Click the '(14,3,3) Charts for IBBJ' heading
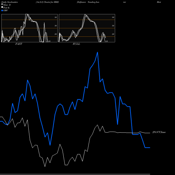175x175 pixels. pos(47,2)
